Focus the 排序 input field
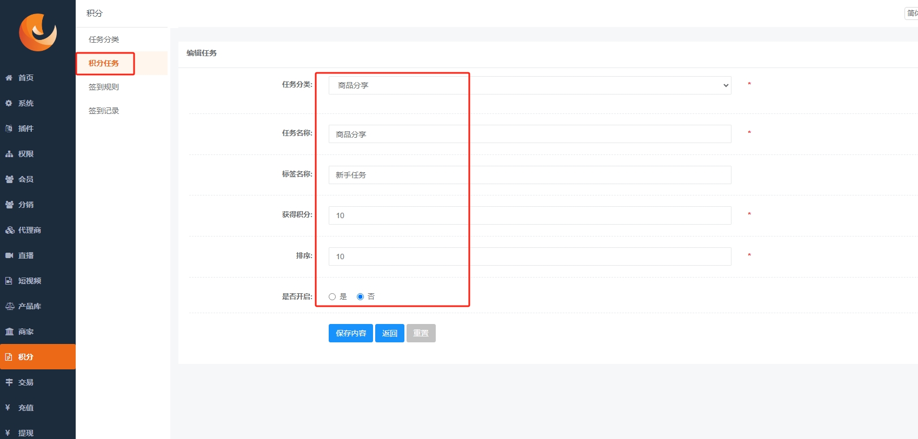This screenshot has width=918, height=439. click(530, 256)
